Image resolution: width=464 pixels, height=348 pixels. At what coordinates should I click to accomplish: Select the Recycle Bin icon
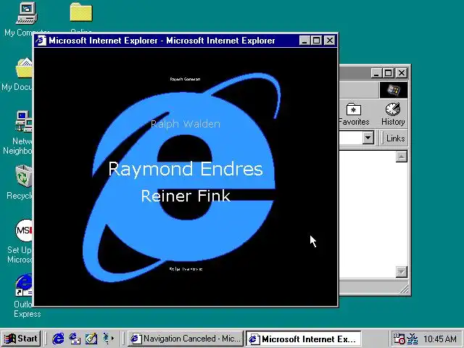pos(24,176)
